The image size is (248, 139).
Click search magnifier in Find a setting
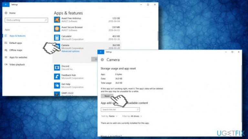pyautogui.click(x=46, y=20)
